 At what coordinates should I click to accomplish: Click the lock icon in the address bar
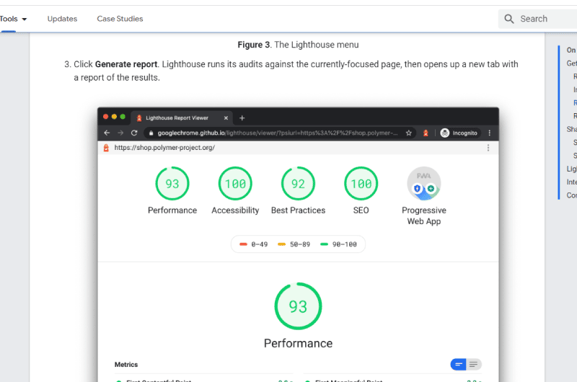pos(151,133)
